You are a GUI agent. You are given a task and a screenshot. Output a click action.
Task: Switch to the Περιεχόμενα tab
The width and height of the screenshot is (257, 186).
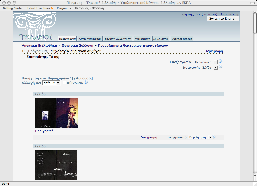[67, 39]
